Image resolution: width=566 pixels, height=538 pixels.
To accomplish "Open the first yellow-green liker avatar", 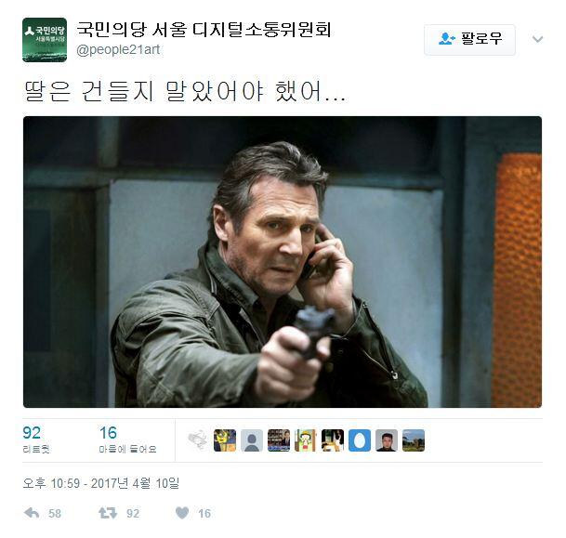I will pyautogui.click(x=225, y=440).
